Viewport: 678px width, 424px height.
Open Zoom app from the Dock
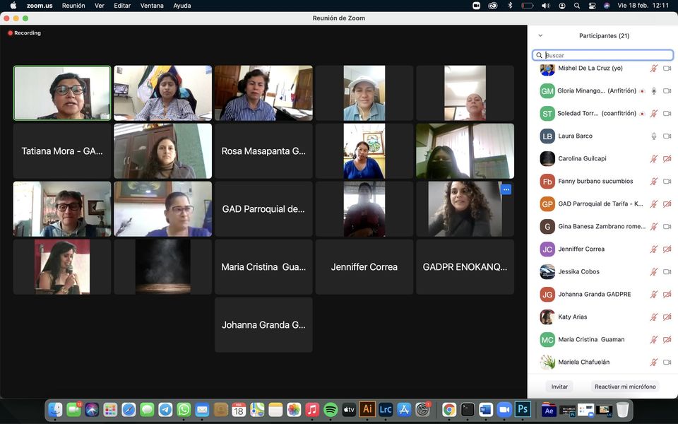[x=504, y=409]
